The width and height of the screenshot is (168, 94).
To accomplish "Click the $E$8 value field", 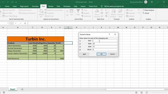I will [x=105, y=44].
